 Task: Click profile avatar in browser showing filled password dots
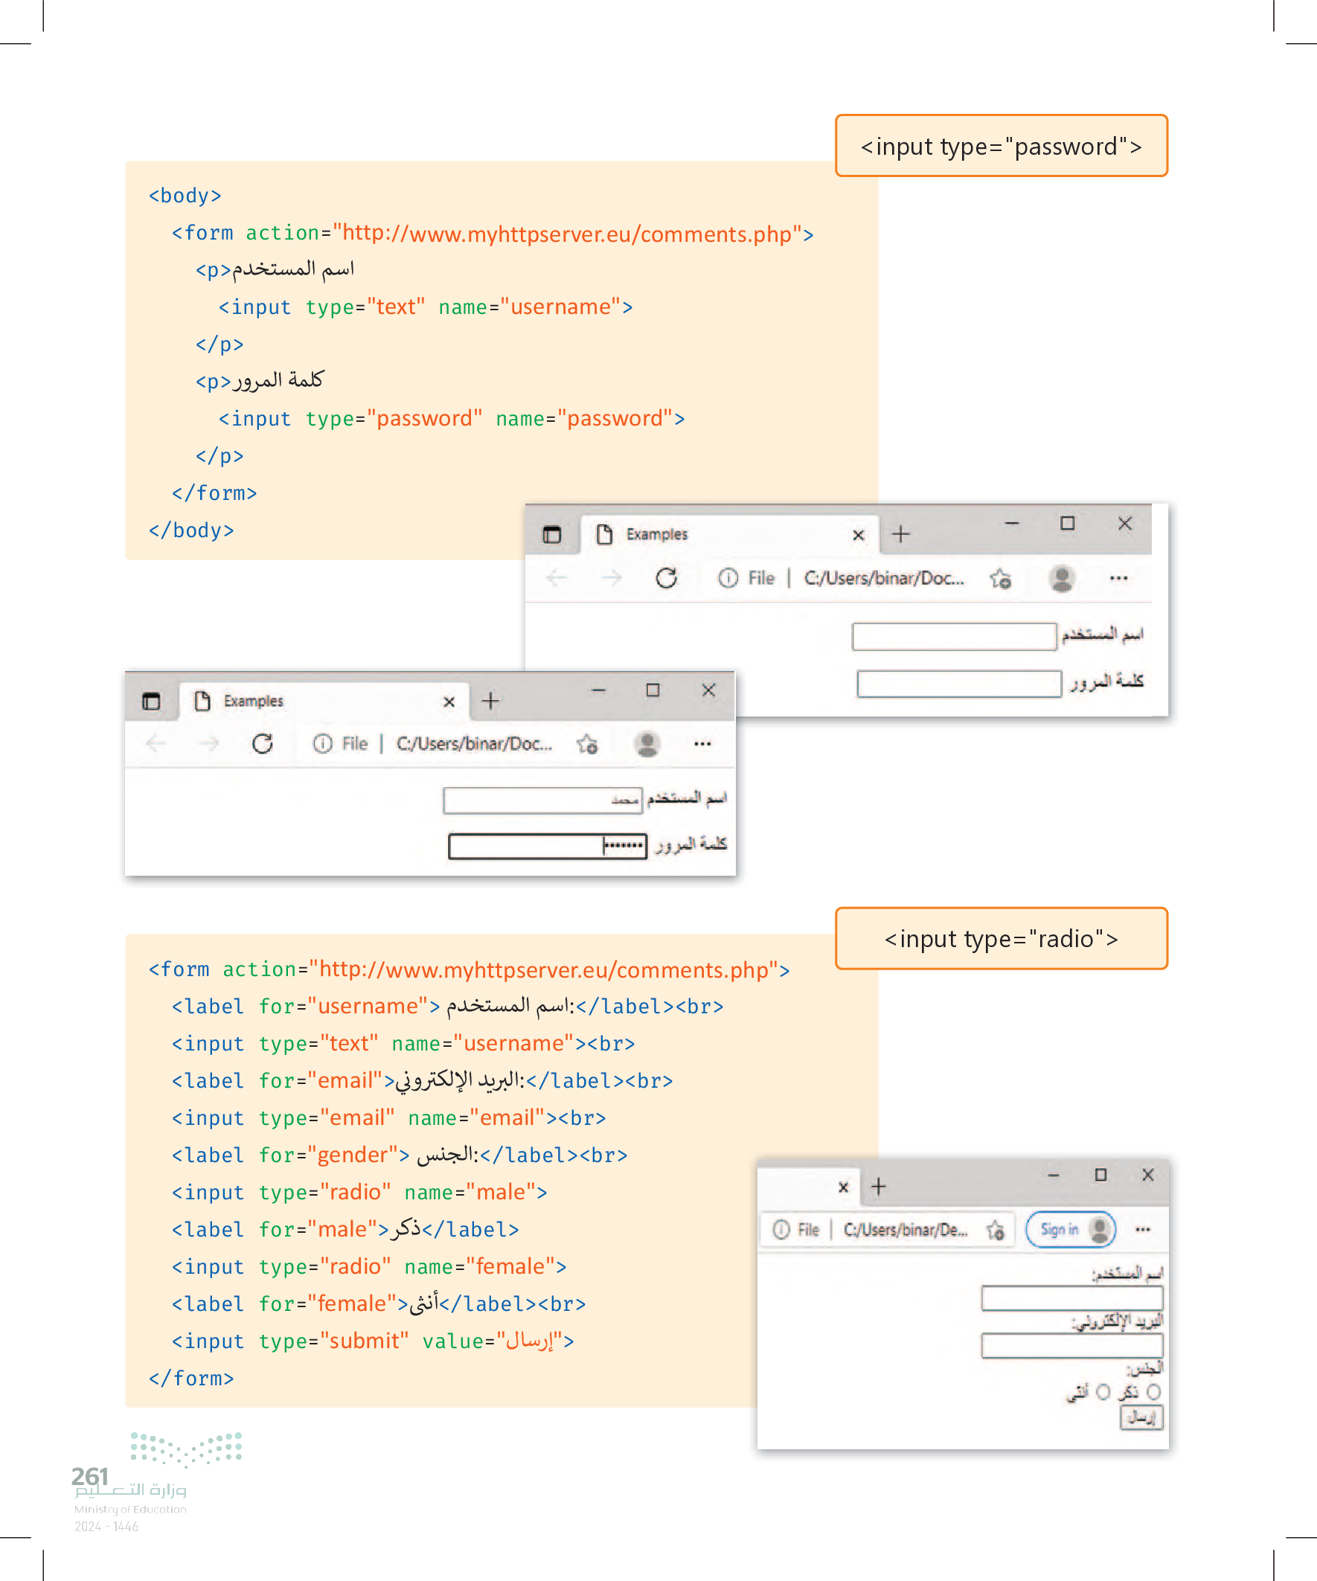[647, 744]
